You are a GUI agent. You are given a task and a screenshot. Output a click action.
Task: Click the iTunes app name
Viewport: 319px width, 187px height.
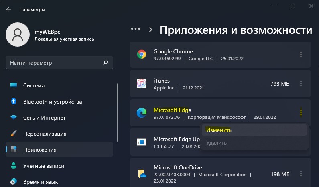tap(162, 81)
